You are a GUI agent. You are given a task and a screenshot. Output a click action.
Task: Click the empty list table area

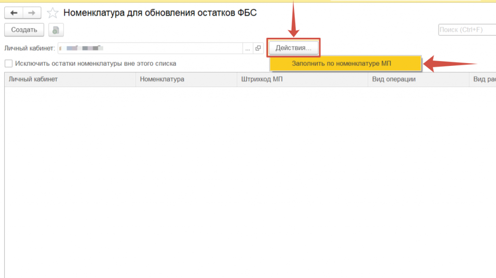click(x=242, y=179)
